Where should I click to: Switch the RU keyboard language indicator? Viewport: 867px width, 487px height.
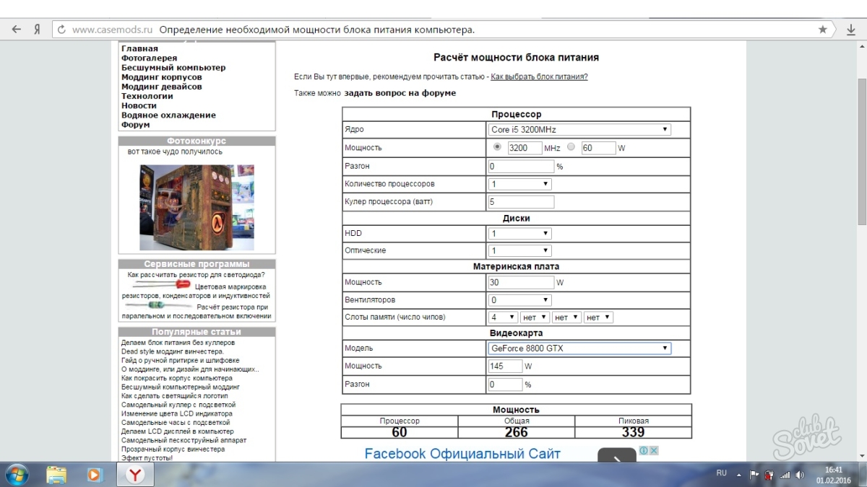(721, 473)
